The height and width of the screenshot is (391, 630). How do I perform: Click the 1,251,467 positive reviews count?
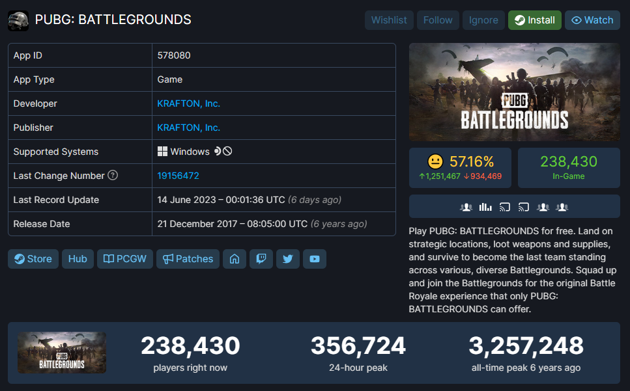tap(440, 176)
